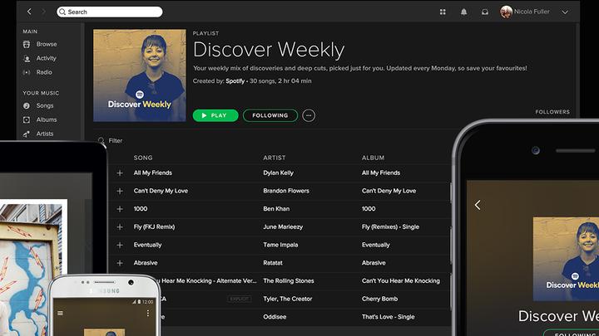Open Browse in the sidebar
Image resolution: width=599 pixels, height=336 pixels.
(47, 44)
